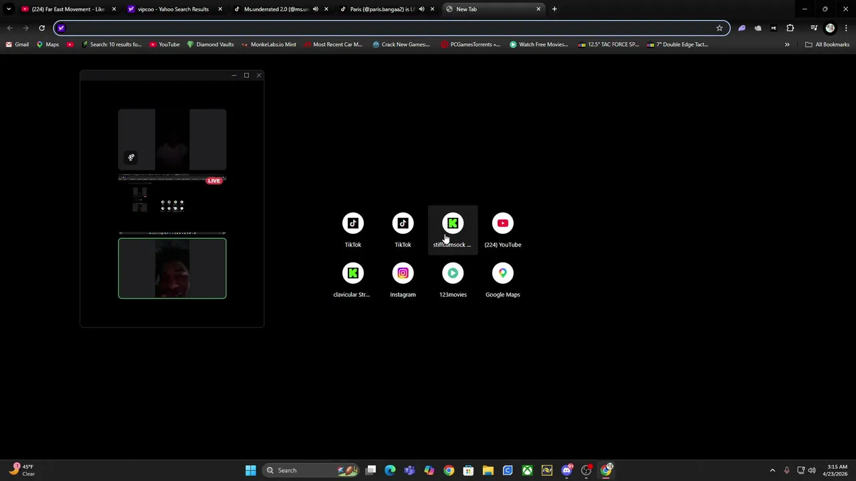Open the Crack New Games bookmark

tap(401, 45)
